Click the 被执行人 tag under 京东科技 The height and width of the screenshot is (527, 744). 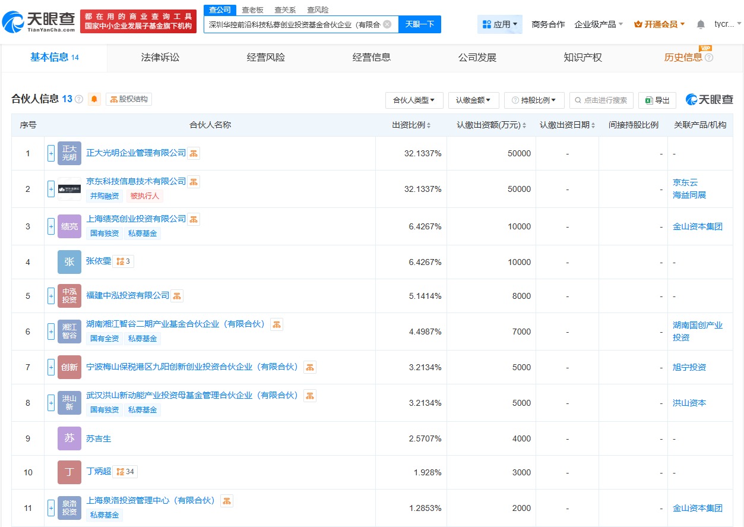point(145,196)
